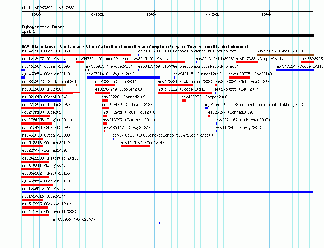Click esv2758955 (Redon2006) label
The width and height of the screenshot is (324, 248).
[x=46, y=105]
